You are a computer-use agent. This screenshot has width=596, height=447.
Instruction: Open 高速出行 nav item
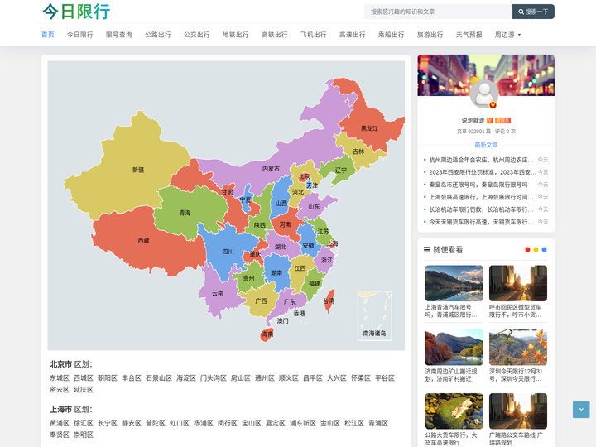(352, 35)
